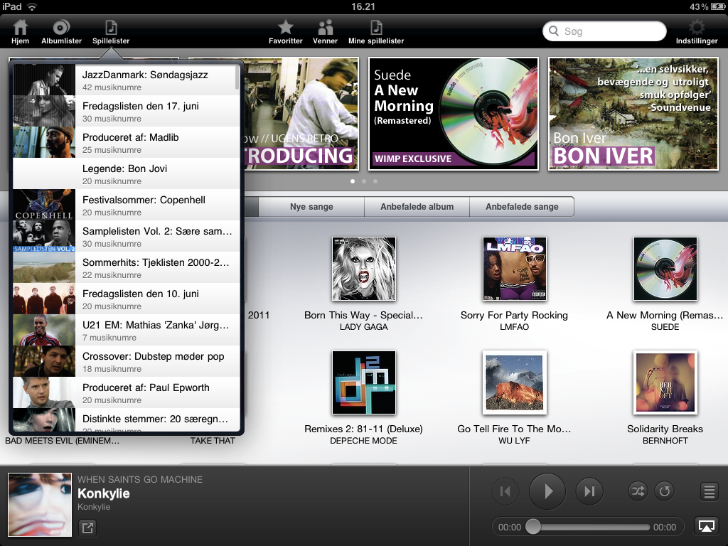The height and width of the screenshot is (546, 728).
Task: Show the play queue list icon
Action: (x=708, y=491)
